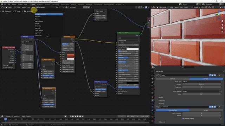The image size is (225, 126).
Task: Open the Object properties orange square tab
Action: tap(152, 97)
